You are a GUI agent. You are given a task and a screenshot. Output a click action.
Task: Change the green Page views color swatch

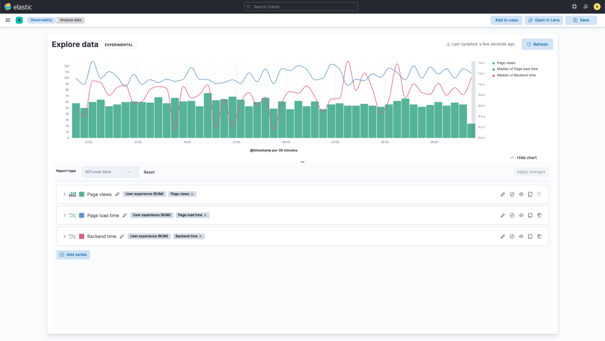82,194
